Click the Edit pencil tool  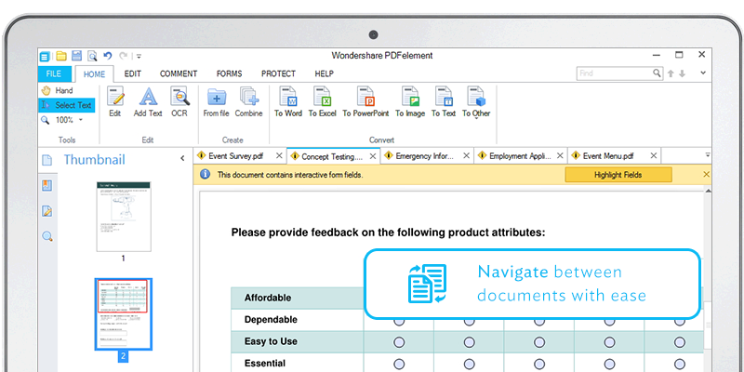pos(114,101)
